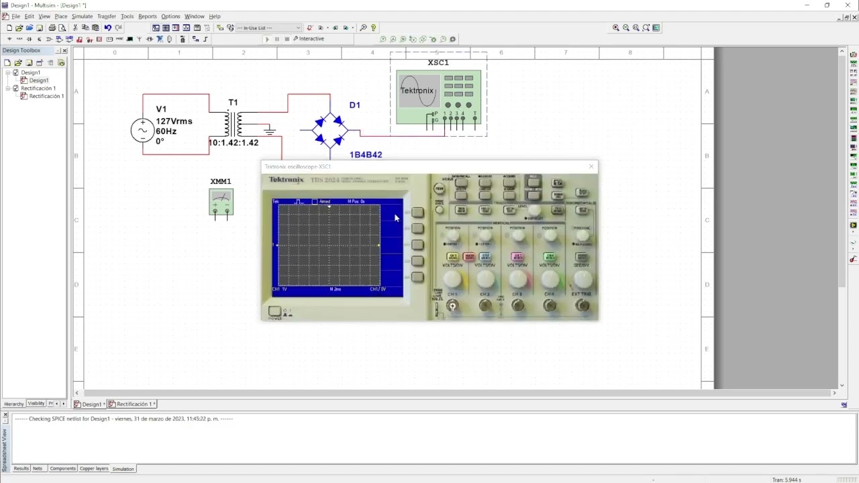Click the Zoom In magnifier icon

click(x=616, y=28)
